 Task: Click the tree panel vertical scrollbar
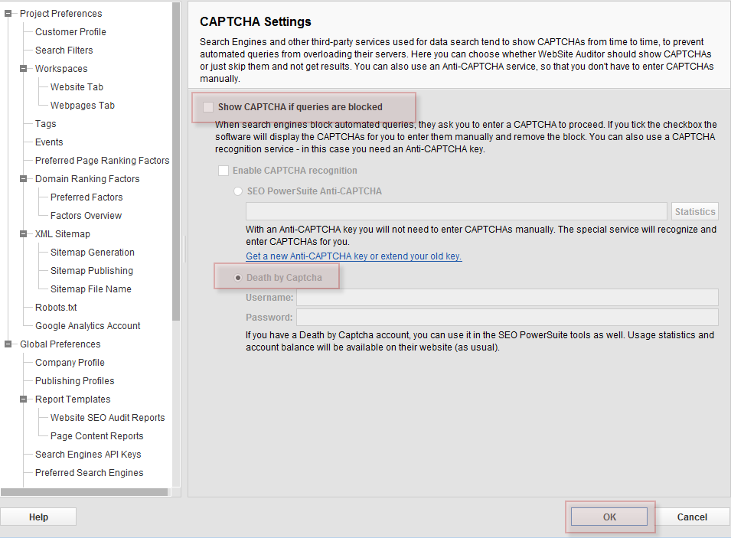[176, 161]
